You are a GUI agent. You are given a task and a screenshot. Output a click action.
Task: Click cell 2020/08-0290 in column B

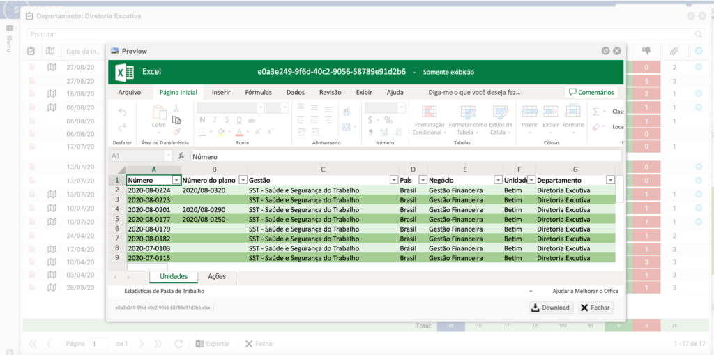(x=215, y=209)
